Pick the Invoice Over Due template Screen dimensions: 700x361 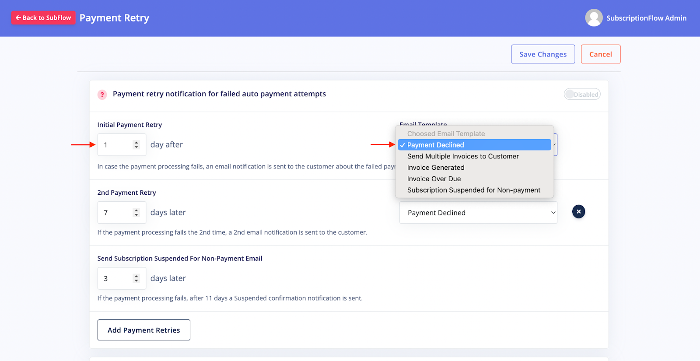pos(474,179)
